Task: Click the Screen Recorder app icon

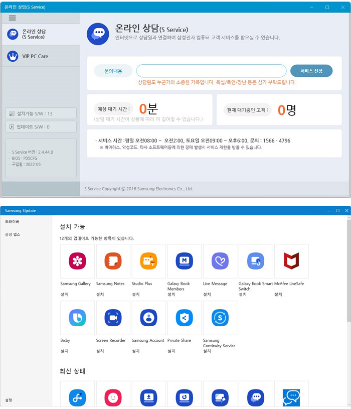Action: (113, 318)
